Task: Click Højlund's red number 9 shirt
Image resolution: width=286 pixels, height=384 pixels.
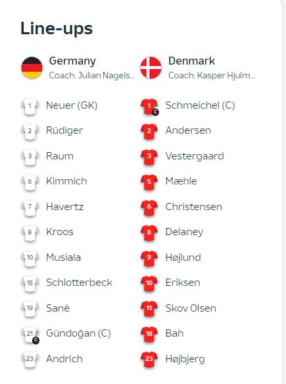Action: pos(149,258)
